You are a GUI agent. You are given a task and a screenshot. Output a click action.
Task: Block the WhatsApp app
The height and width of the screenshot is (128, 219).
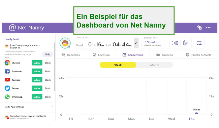point(48,97)
